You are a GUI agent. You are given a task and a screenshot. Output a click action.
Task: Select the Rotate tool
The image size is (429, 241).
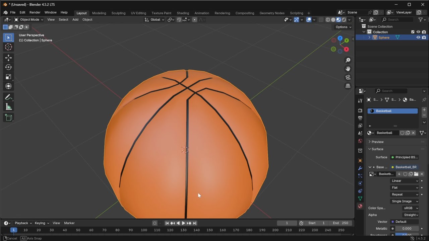tap(8, 67)
